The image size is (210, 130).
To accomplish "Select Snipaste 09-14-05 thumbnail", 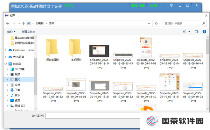I will pos(146,47).
